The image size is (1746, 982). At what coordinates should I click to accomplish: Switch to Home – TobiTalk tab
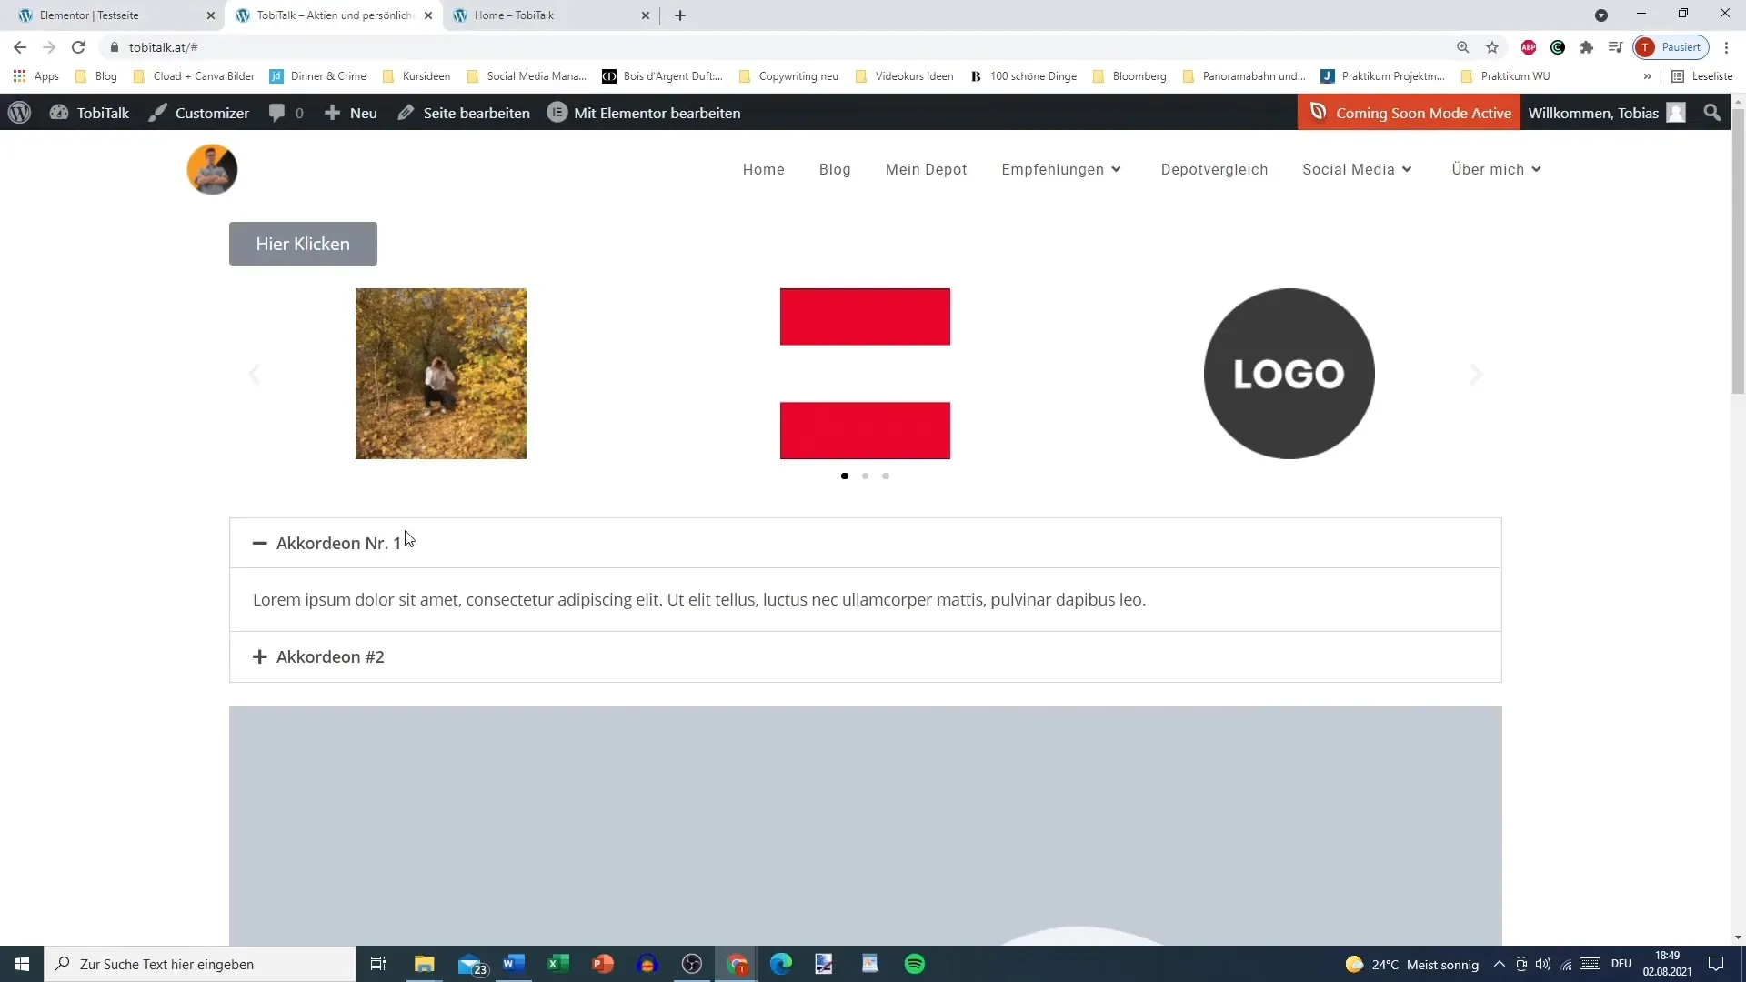(550, 15)
